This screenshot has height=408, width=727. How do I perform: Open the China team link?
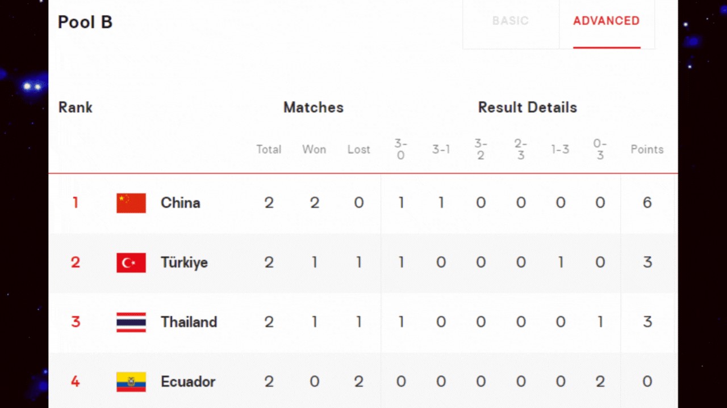click(x=181, y=203)
